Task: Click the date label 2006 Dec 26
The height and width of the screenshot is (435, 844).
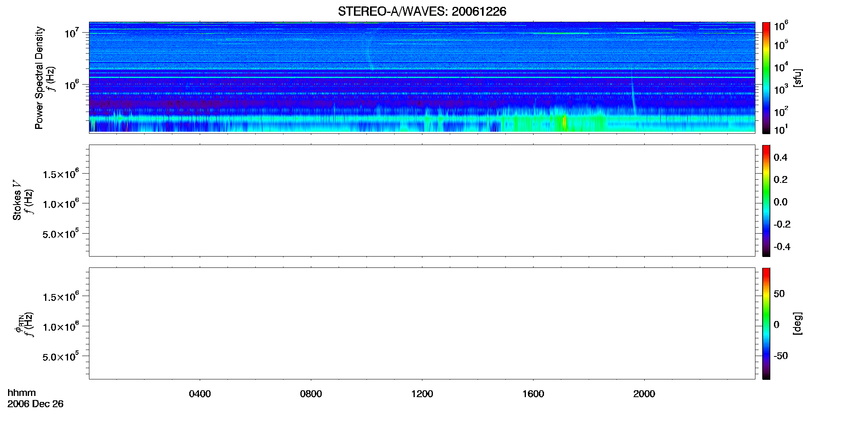Action: (35, 404)
